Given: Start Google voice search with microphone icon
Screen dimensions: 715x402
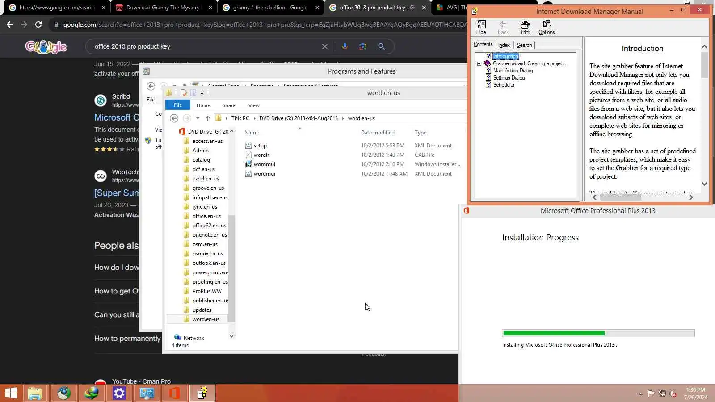Looking at the screenshot, I should [x=345, y=46].
